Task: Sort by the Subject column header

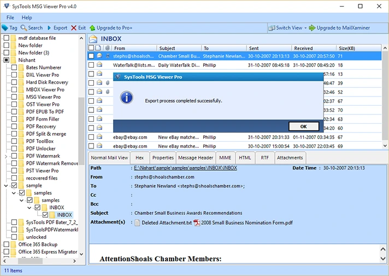Action: click(179, 48)
